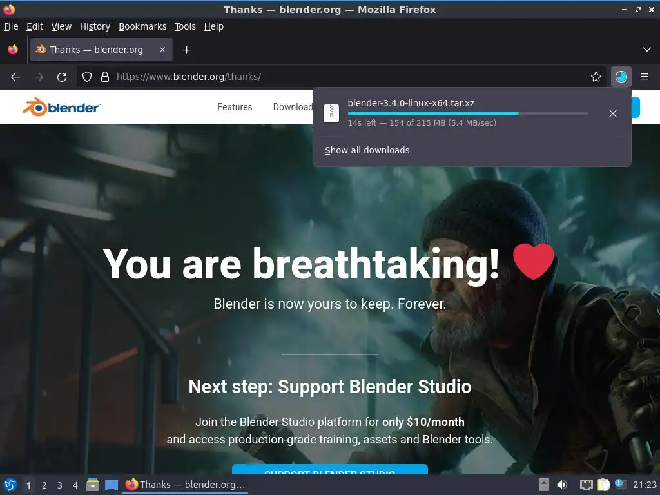Open the Download nav link
The image size is (660, 495).
[x=293, y=107]
